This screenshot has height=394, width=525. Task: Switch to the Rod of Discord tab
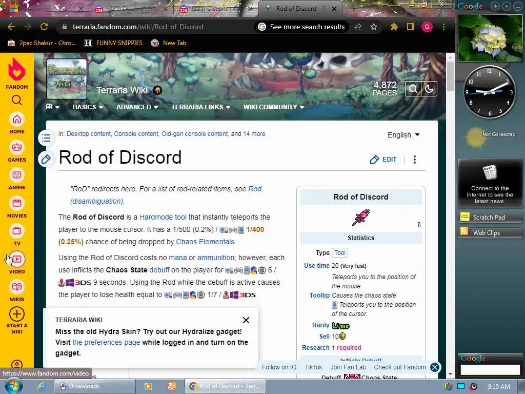[x=299, y=8]
